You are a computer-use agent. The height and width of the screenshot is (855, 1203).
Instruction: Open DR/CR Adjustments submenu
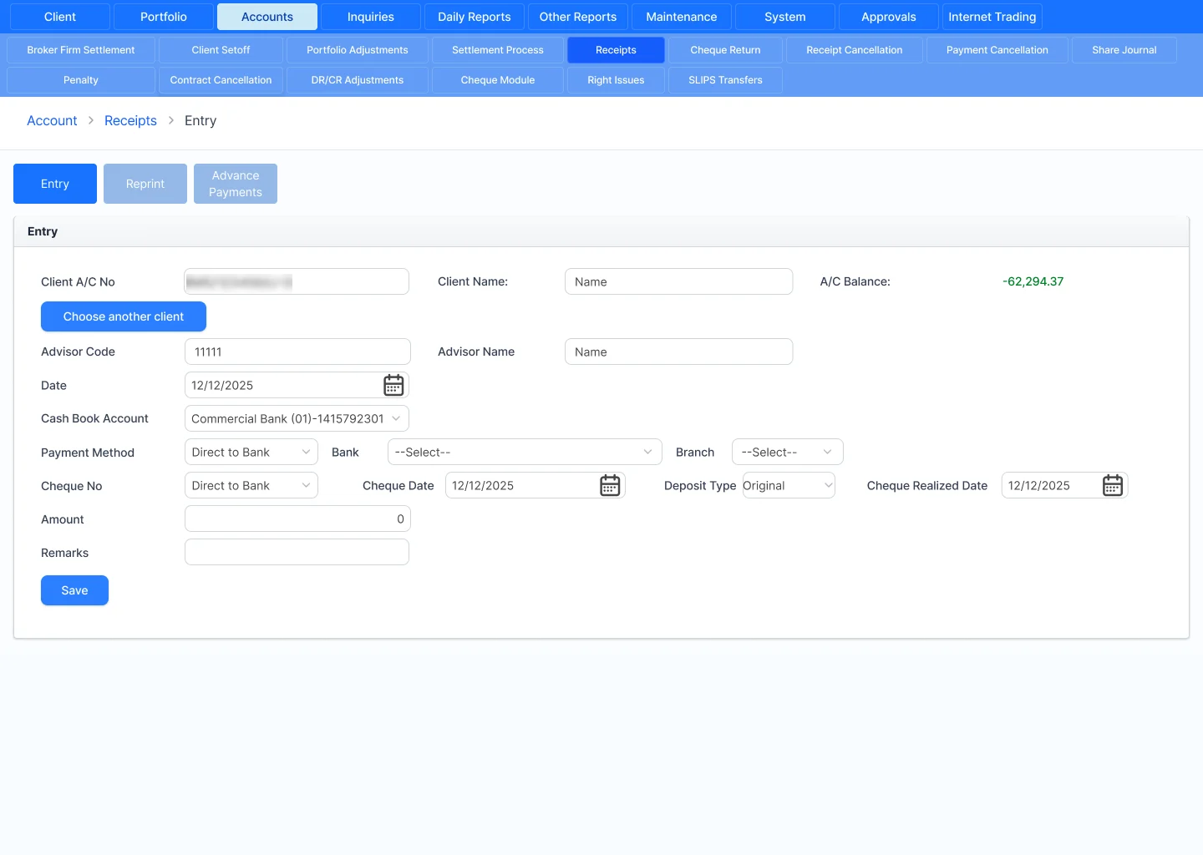tap(358, 80)
